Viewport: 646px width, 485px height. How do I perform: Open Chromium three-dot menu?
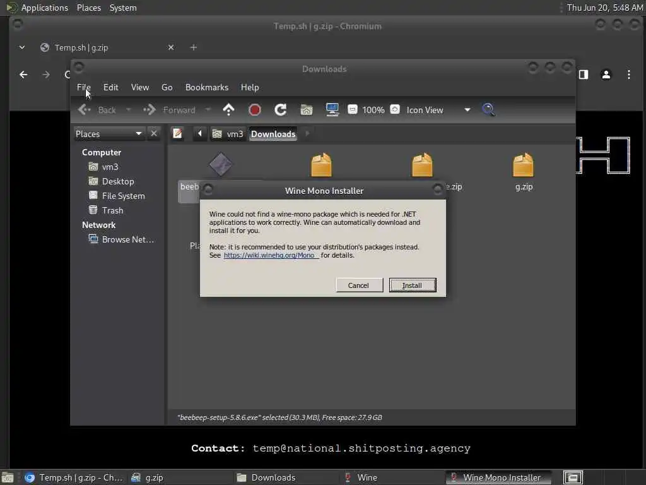[x=629, y=75]
